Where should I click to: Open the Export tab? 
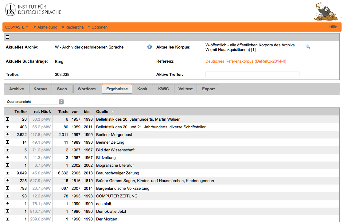tap(209, 89)
